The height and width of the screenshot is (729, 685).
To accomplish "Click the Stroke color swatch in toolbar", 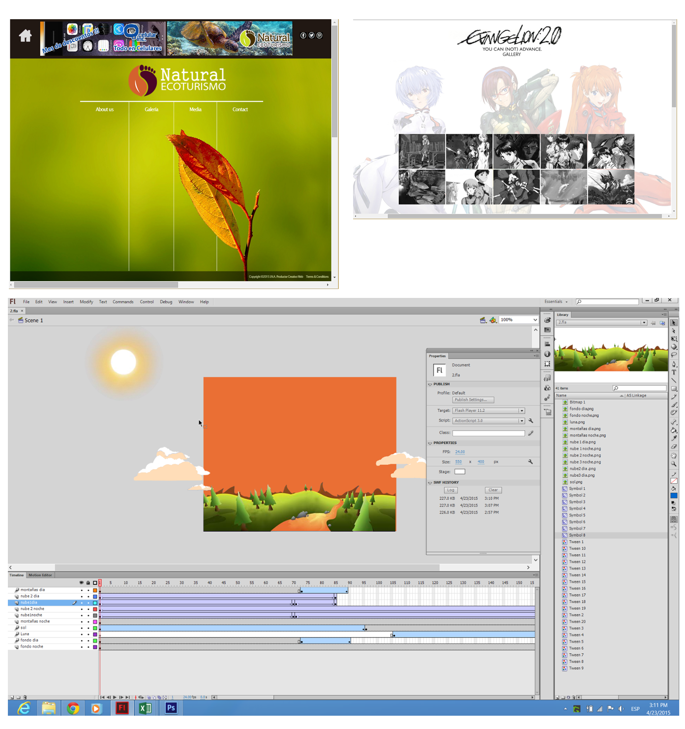I will (674, 481).
